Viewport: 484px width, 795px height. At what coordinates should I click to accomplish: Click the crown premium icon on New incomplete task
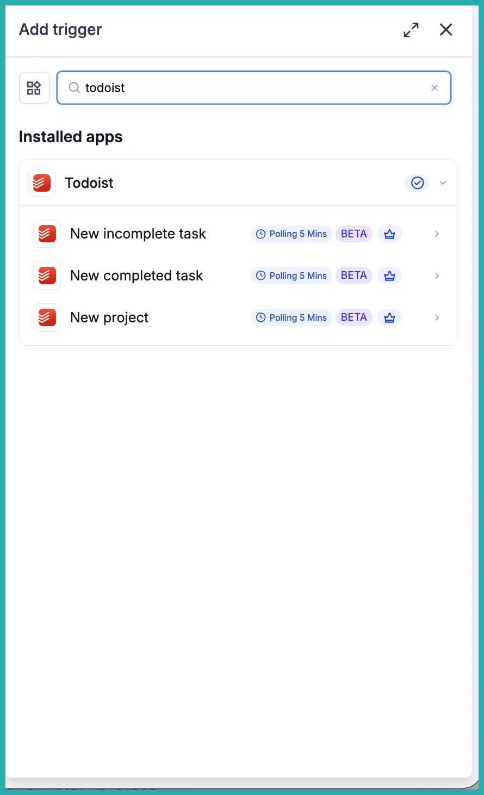pyautogui.click(x=389, y=234)
